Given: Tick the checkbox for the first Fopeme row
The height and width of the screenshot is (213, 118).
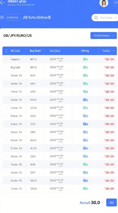Looking at the screenshot, I should pos(6,59).
